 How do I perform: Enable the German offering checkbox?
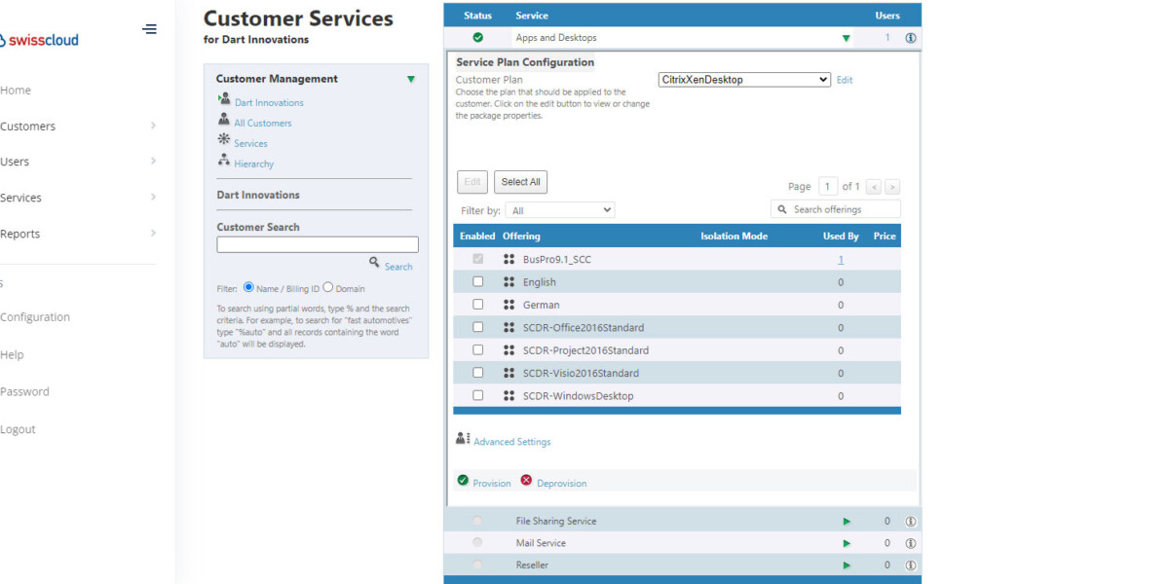pos(477,304)
